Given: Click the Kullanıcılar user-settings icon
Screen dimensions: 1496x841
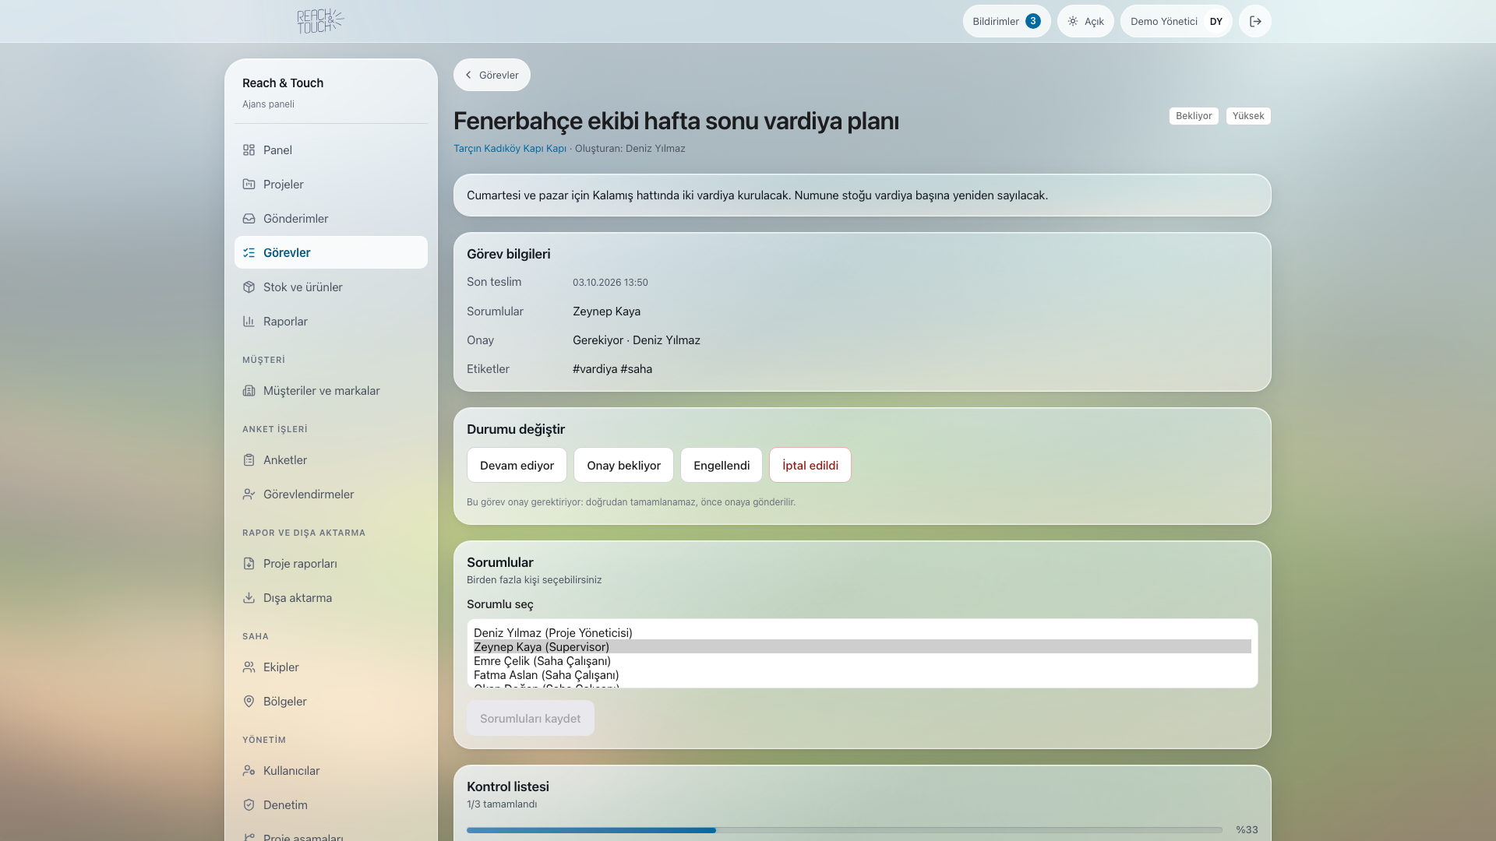Looking at the screenshot, I should tap(249, 770).
